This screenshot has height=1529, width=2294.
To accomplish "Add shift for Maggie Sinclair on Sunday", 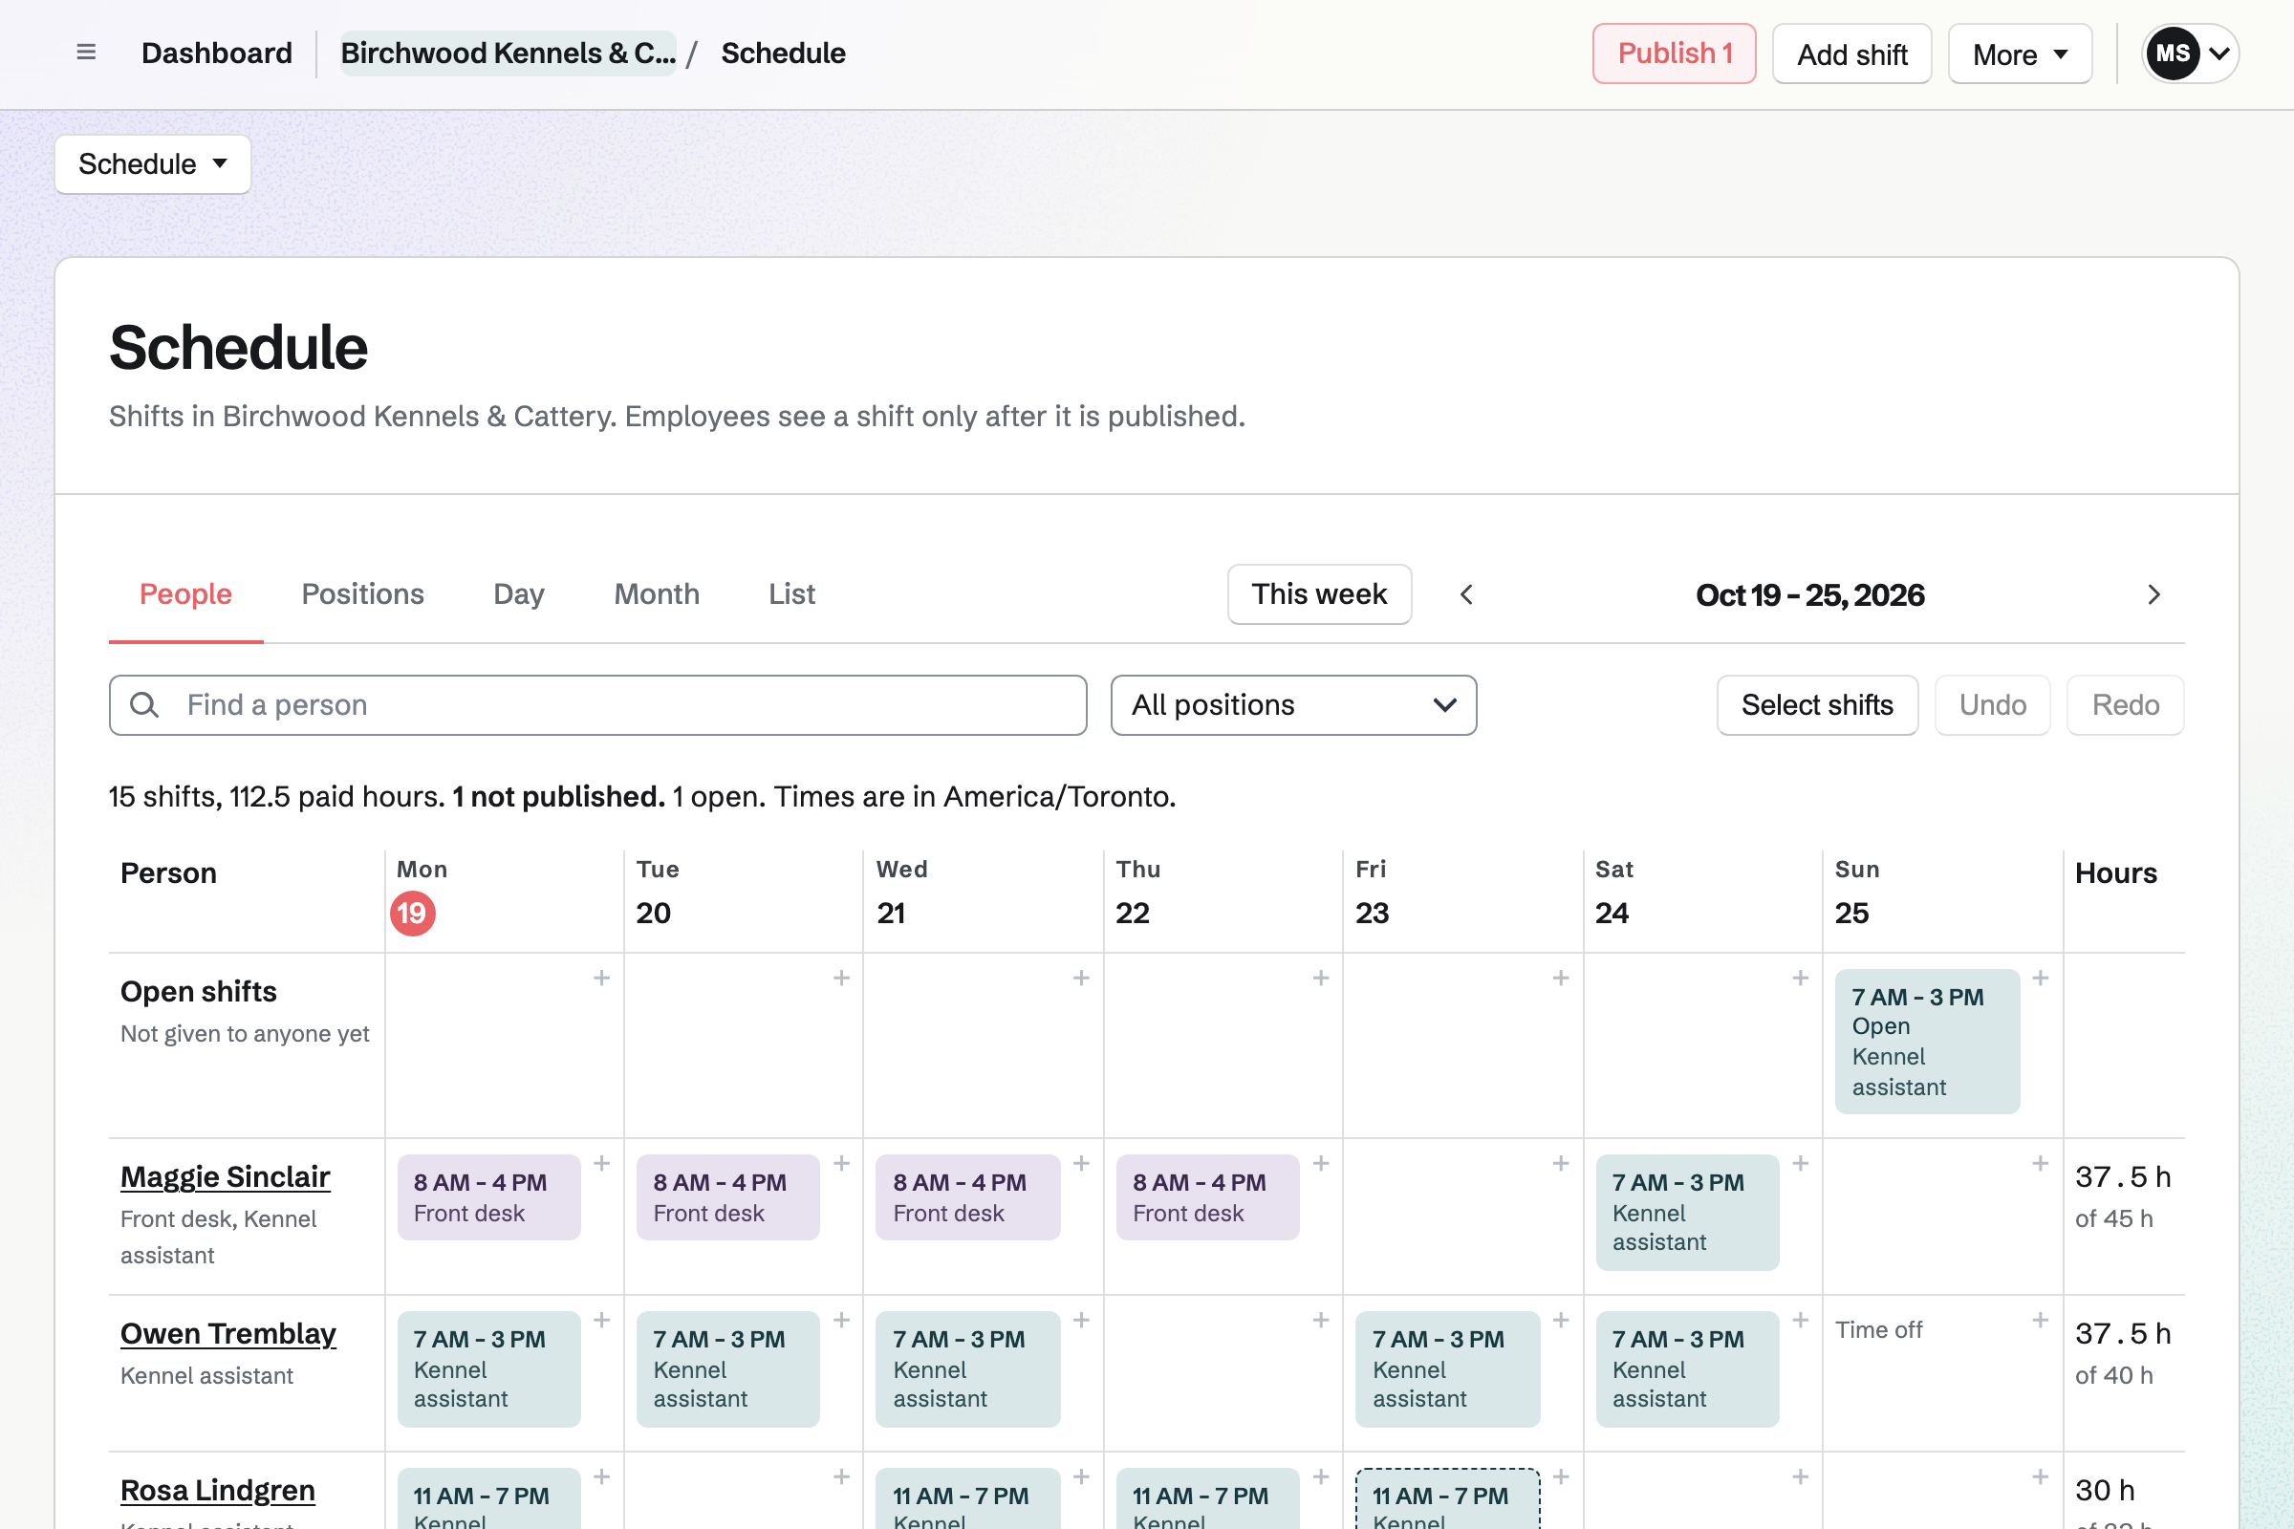I will coord(2041,1163).
